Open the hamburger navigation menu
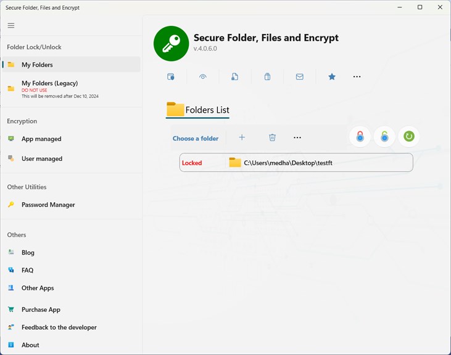 pos(11,25)
